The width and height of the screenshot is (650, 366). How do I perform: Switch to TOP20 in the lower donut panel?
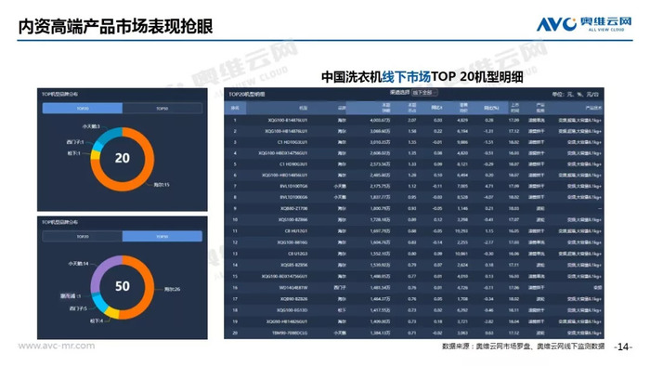coord(83,236)
